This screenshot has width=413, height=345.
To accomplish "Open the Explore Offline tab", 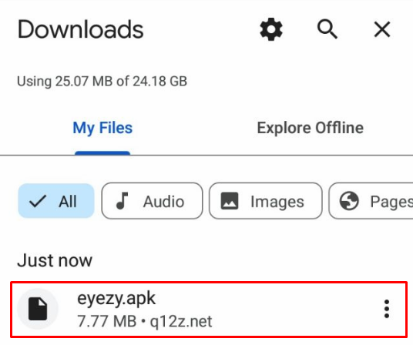I will click(310, 128).
